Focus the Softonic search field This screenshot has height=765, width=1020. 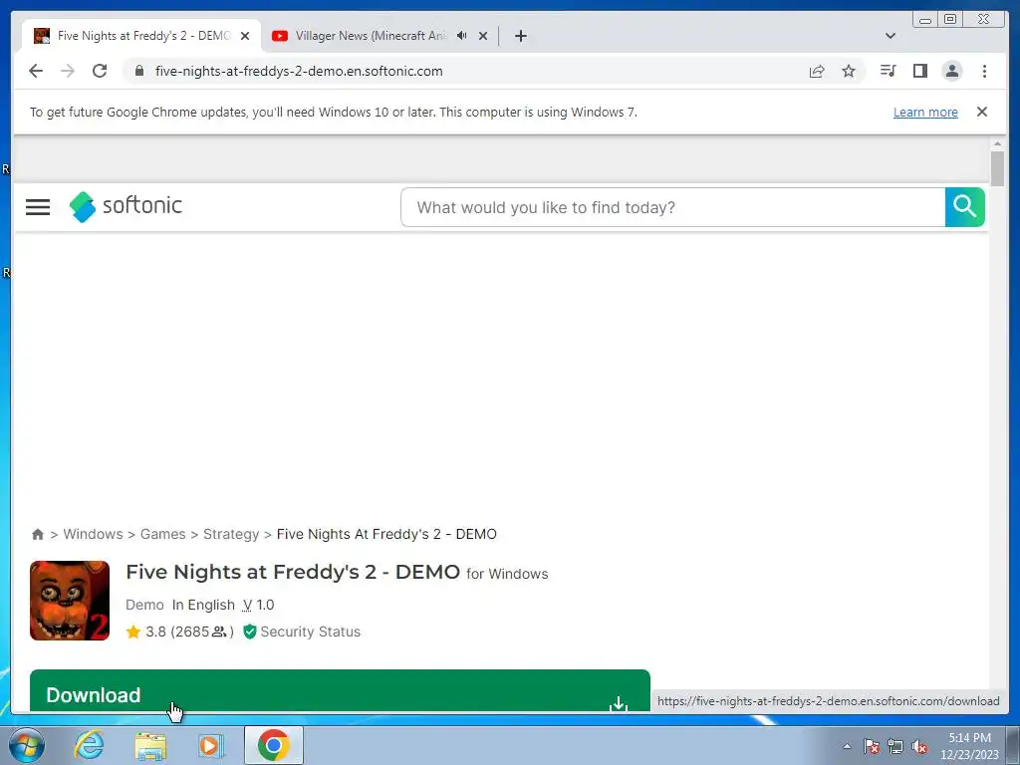tap(672, 207)
